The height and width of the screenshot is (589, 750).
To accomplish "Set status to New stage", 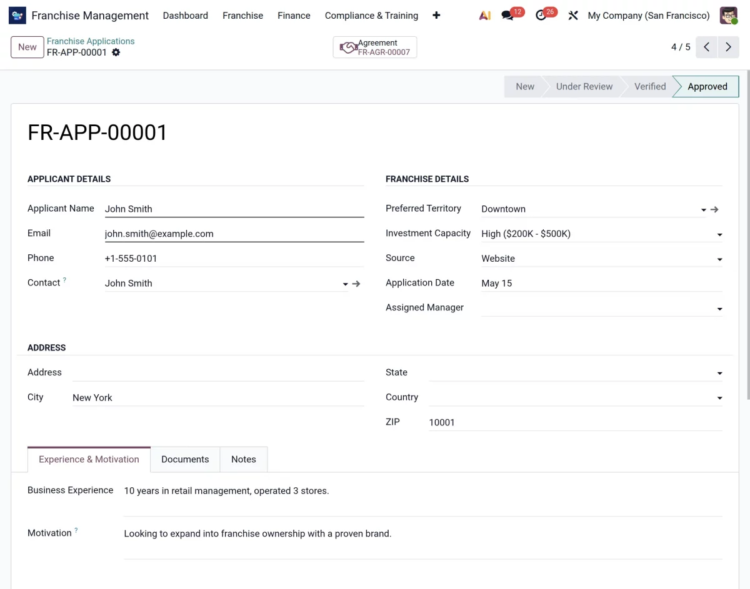I will [525, 87].
